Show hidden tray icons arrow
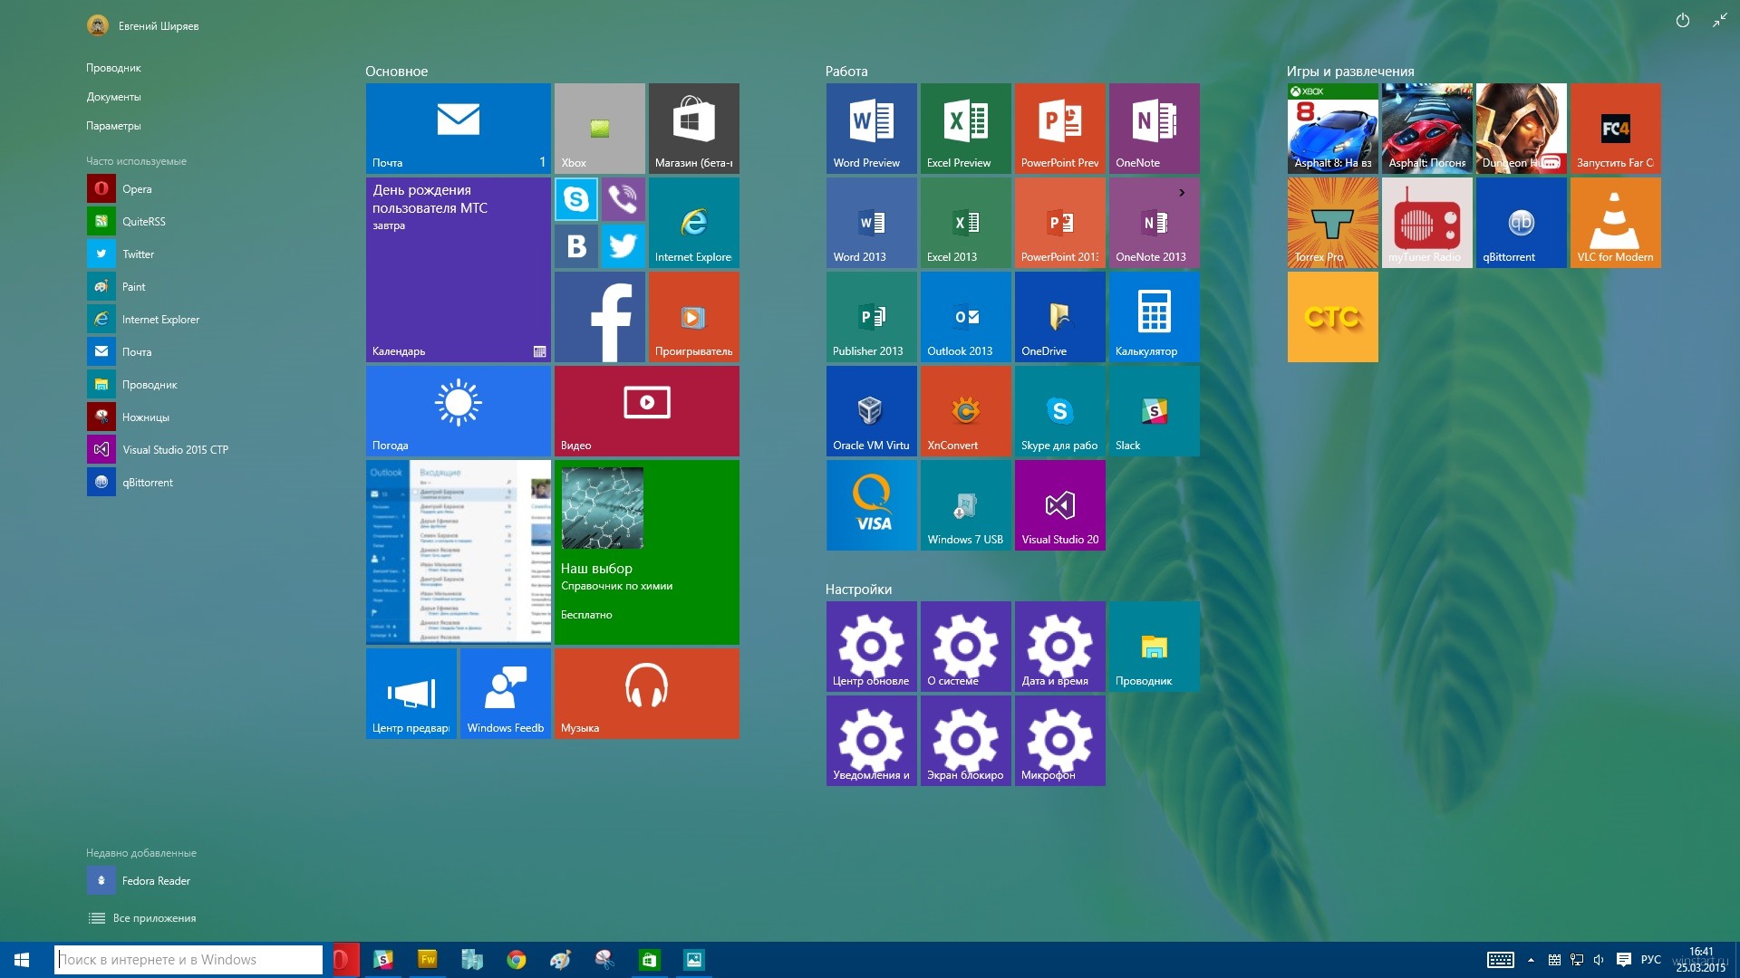The image size is (1740, 978). [1531, 960]
